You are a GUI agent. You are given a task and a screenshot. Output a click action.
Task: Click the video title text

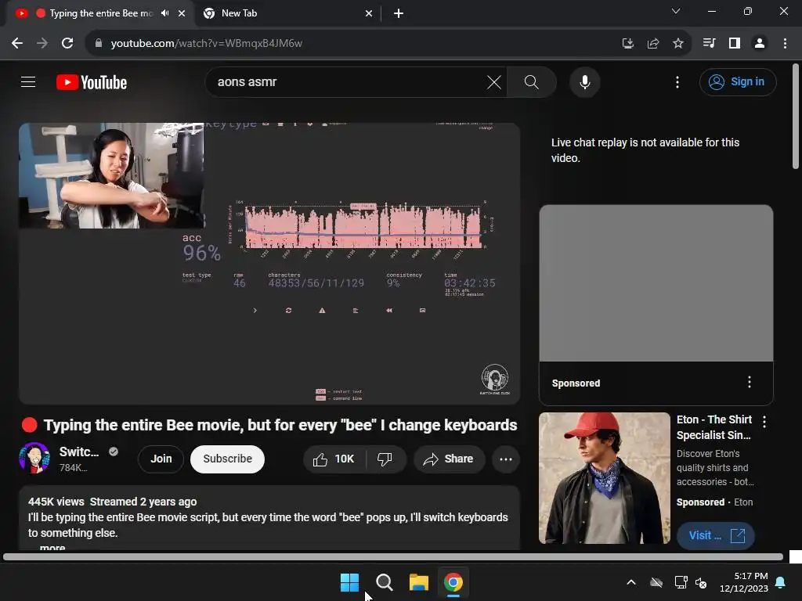coord(280,425)
